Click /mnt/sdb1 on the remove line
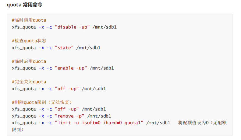The width and height of the screenshot is (241, 140). click(99, 116)
